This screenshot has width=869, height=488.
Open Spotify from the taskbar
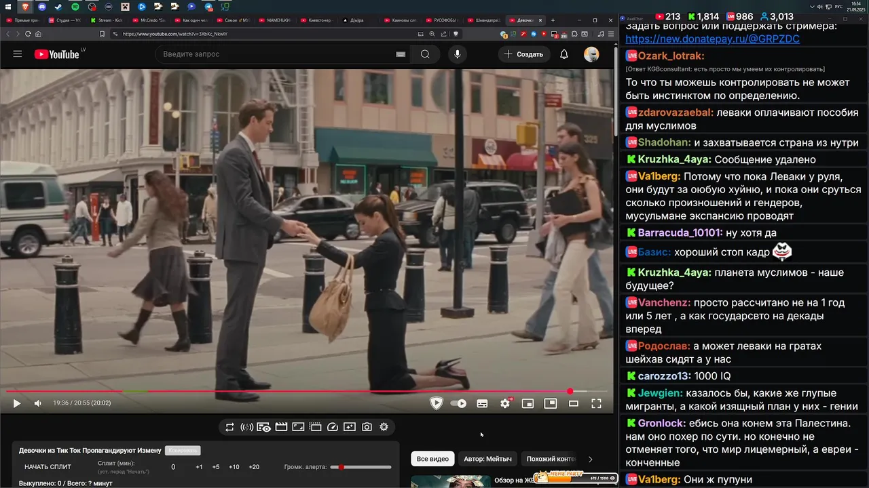click(75, 6)
